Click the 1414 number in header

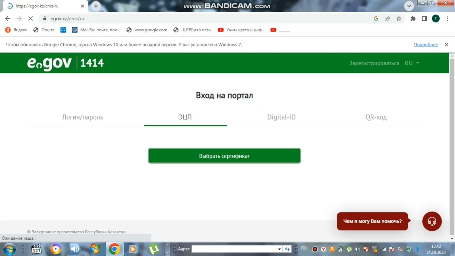click(x=92, y=63)
